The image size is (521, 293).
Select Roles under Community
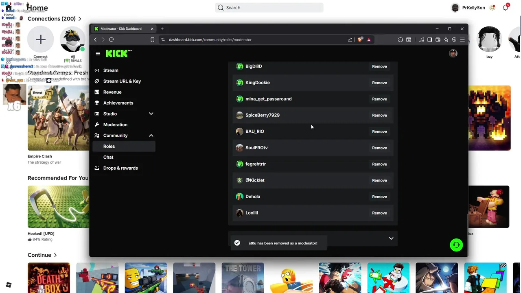click(x=124, y=146)
